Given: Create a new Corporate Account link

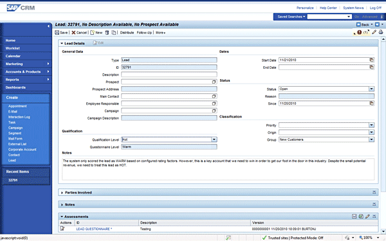Looking at the screenshot, I should click(22, 149).
